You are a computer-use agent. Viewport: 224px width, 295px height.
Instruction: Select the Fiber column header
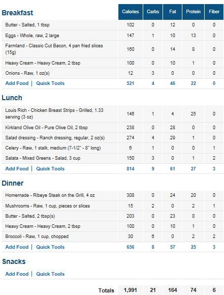pyautogui.click(x=214, y=12)
